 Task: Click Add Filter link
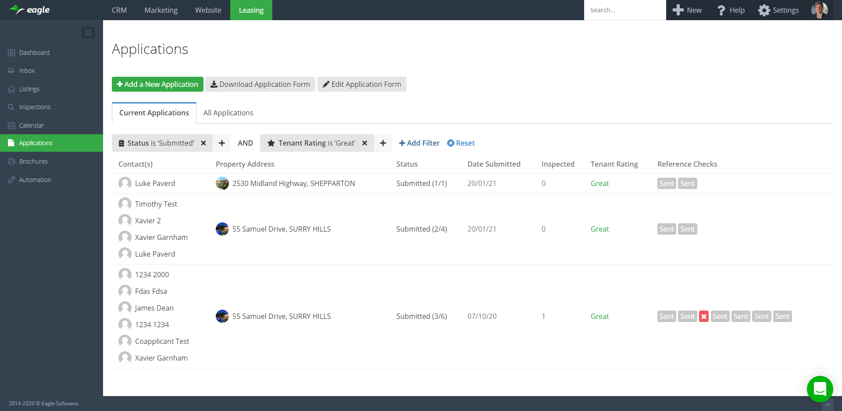tap(419, 143)
